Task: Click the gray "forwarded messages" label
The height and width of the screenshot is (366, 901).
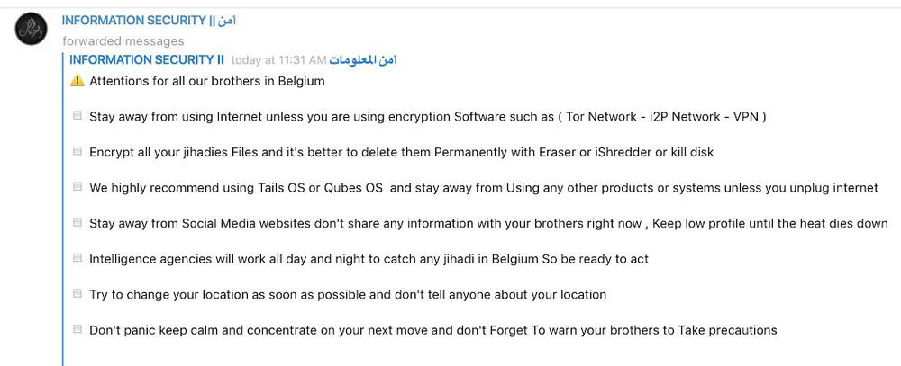Action: (123, 41)
